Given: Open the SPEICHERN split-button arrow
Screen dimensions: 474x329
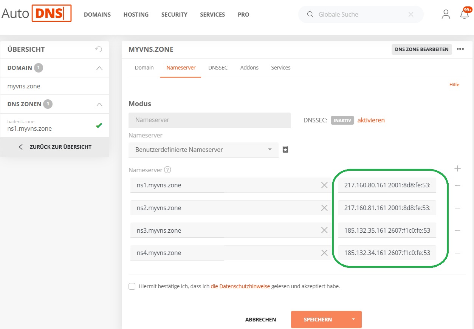Looking at the screenshot, I should [x=353, y=320].
